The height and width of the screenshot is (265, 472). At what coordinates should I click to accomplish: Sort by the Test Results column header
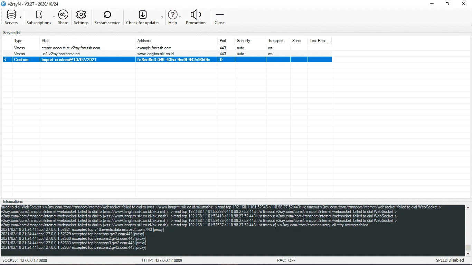(x=320, y=41)
